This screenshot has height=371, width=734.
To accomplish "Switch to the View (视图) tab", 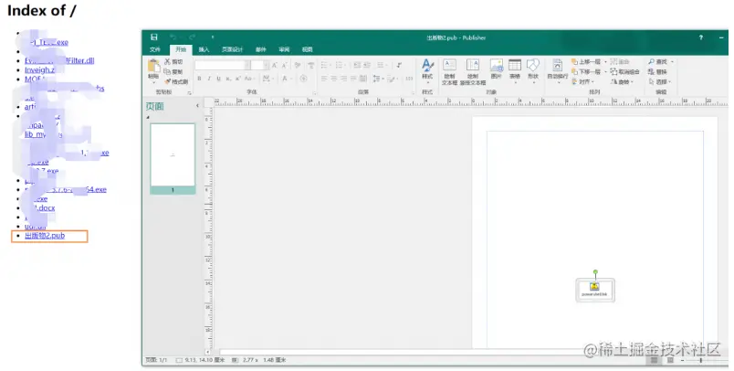I will pyautogui.click(x=307, y=49).
